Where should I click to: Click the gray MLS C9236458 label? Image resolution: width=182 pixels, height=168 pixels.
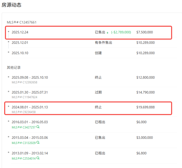coord(23,112)
